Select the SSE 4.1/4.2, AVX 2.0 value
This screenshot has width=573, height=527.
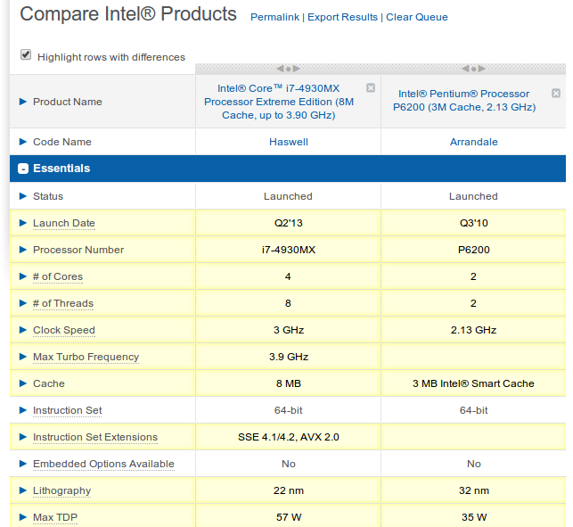(289, 437)
